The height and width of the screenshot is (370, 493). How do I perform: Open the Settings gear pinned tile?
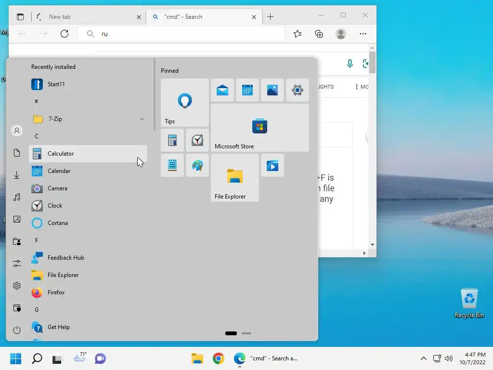298,90
